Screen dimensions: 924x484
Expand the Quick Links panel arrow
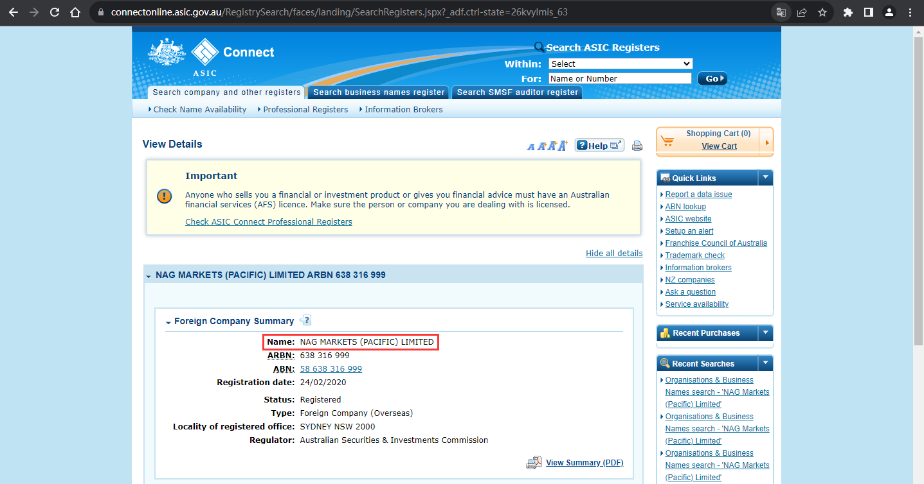point(765,178)
